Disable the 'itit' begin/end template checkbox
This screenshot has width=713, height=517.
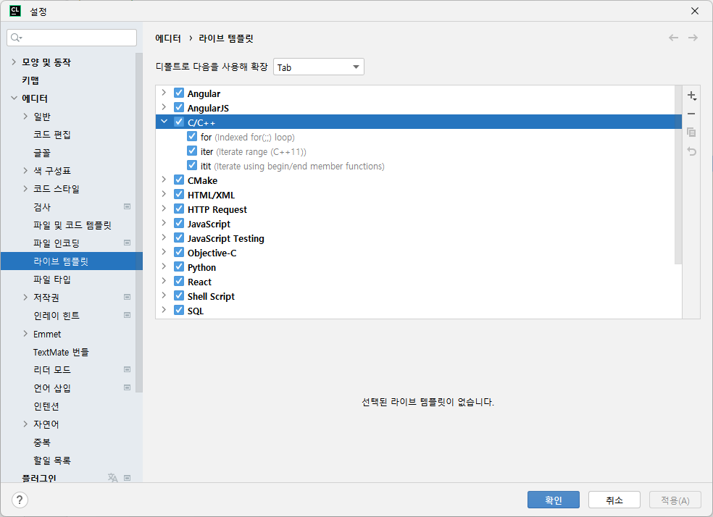[192, 165]
